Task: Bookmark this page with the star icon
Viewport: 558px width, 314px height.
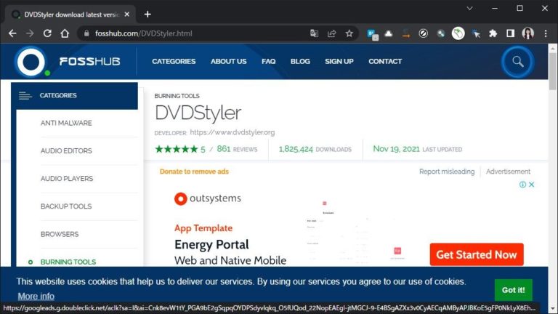Action: click(349, 33)
